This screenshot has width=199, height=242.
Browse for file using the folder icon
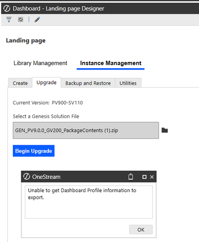pos(165,130)
